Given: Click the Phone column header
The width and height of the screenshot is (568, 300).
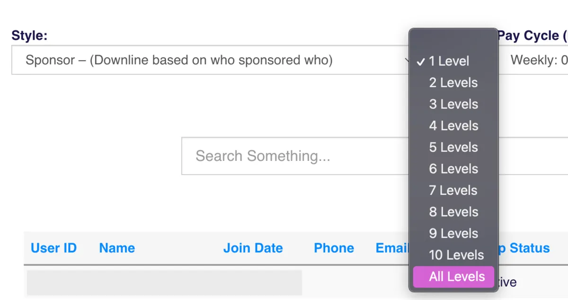Looking at the screenshot, I should (334, 248).
